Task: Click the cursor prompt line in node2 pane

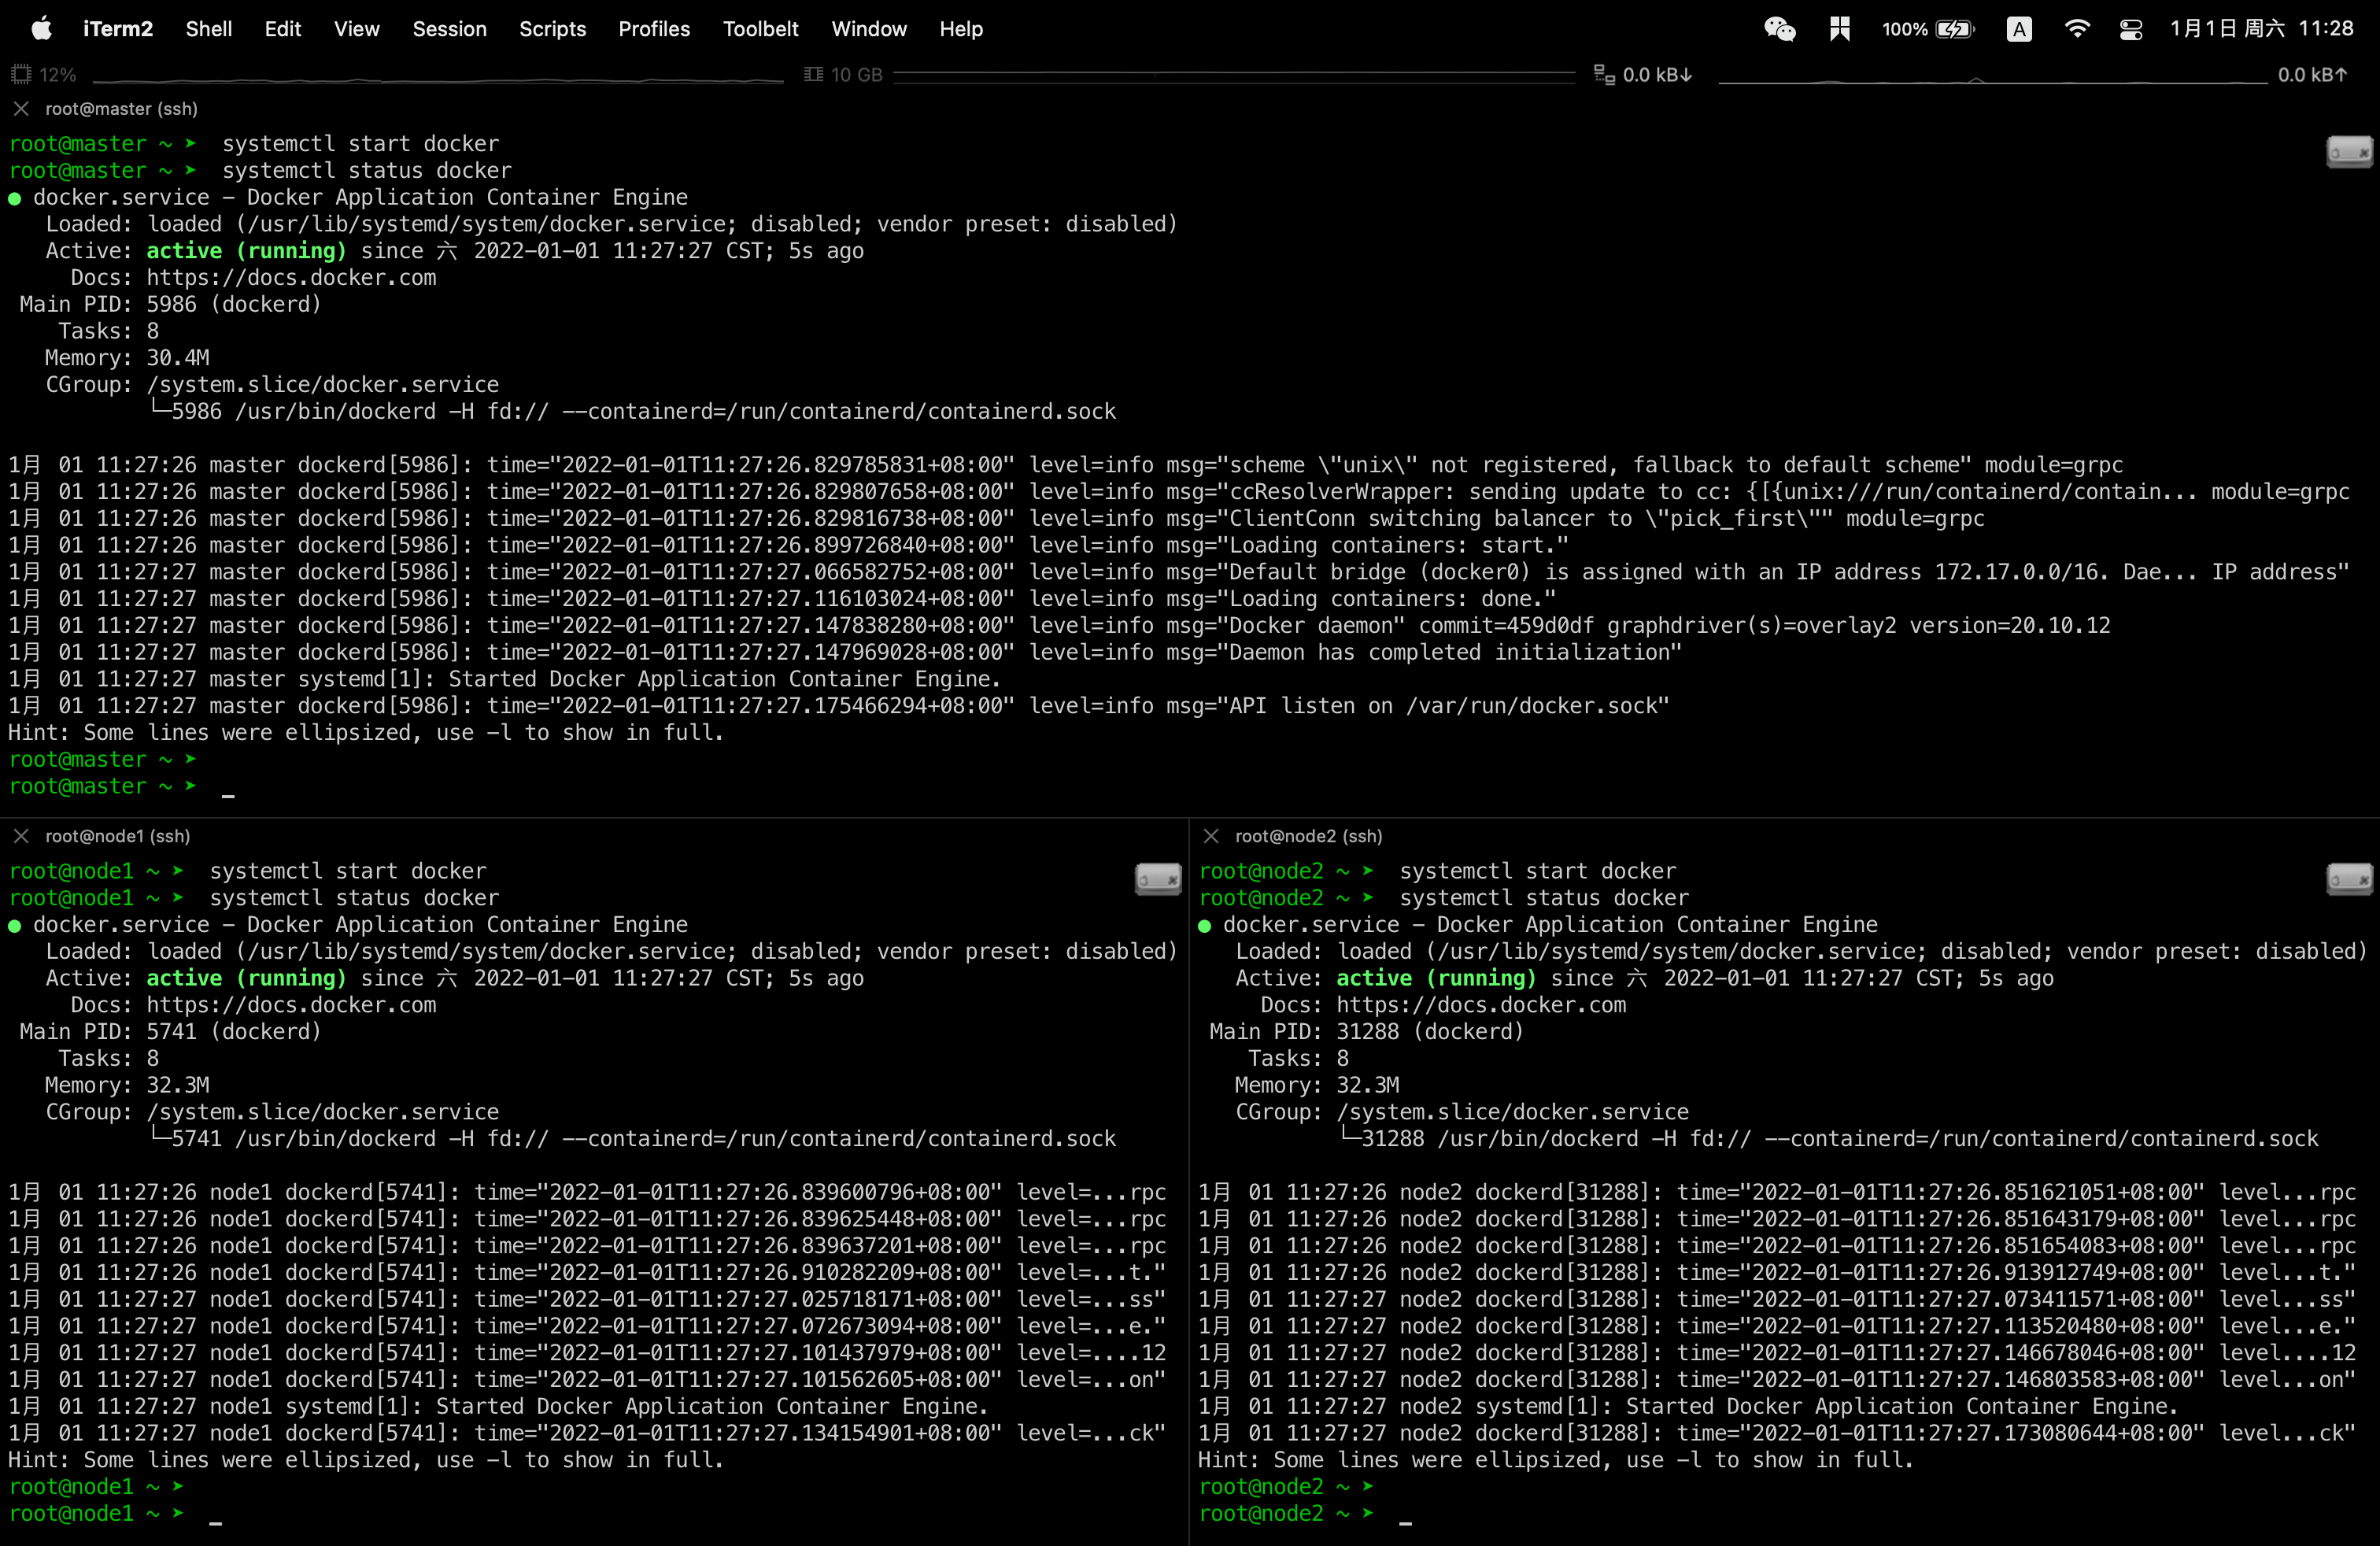Action: (1306, 1513)
